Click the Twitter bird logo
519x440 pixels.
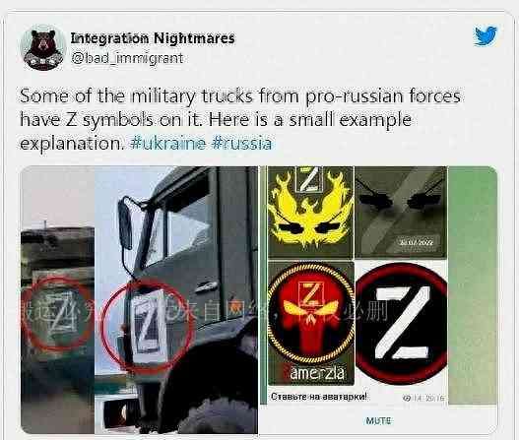[x=486, y=36]
